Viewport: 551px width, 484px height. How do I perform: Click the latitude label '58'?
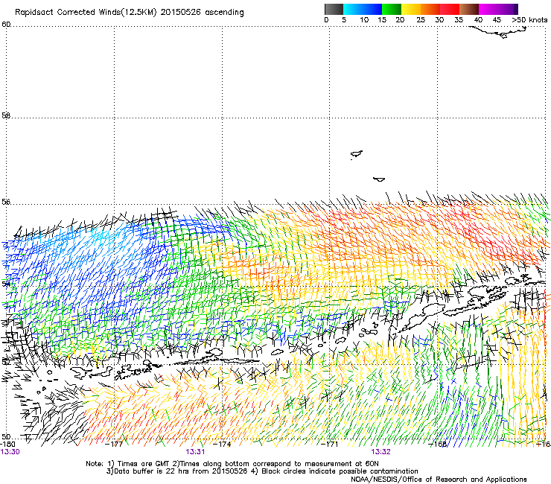(x=6, y=115)
